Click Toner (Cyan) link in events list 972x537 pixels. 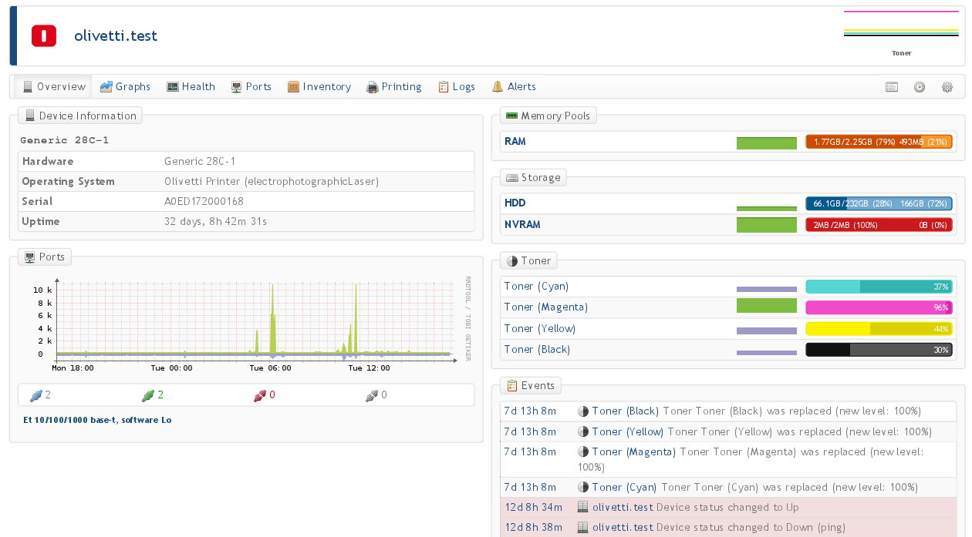coord(625,488)
